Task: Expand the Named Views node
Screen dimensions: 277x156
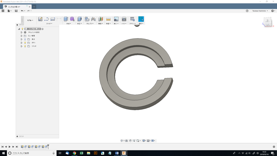Action: click(22, 36)
